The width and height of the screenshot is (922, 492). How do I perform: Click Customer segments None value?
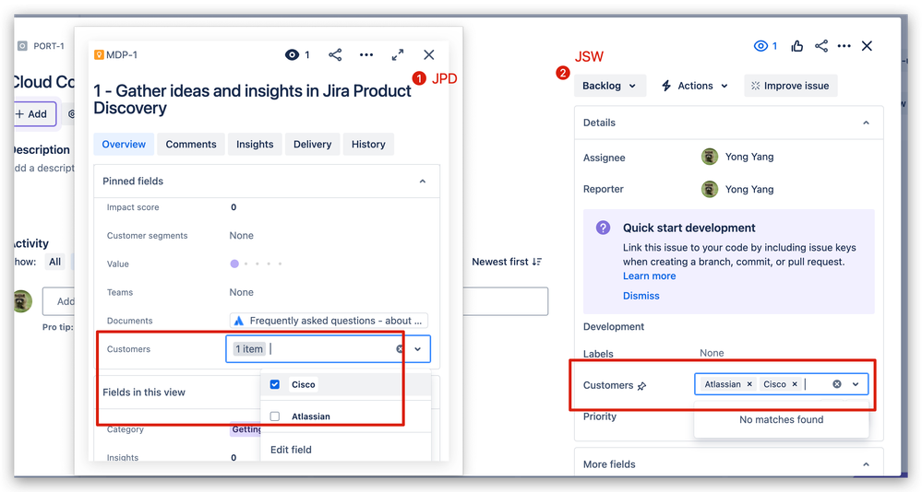tap(242, 236)
